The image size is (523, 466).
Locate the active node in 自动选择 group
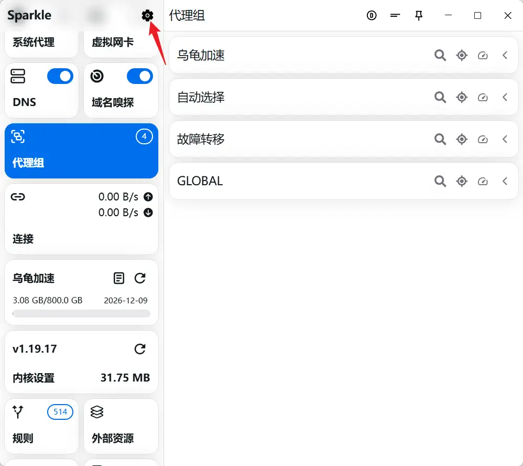[x=462, y=97]
